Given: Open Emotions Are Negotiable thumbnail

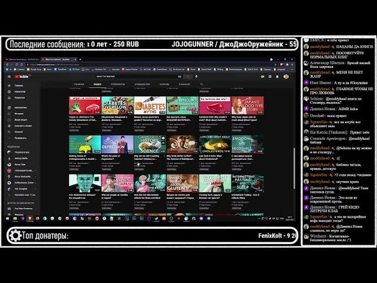Looking at the screenshot, I should [248, 145].
